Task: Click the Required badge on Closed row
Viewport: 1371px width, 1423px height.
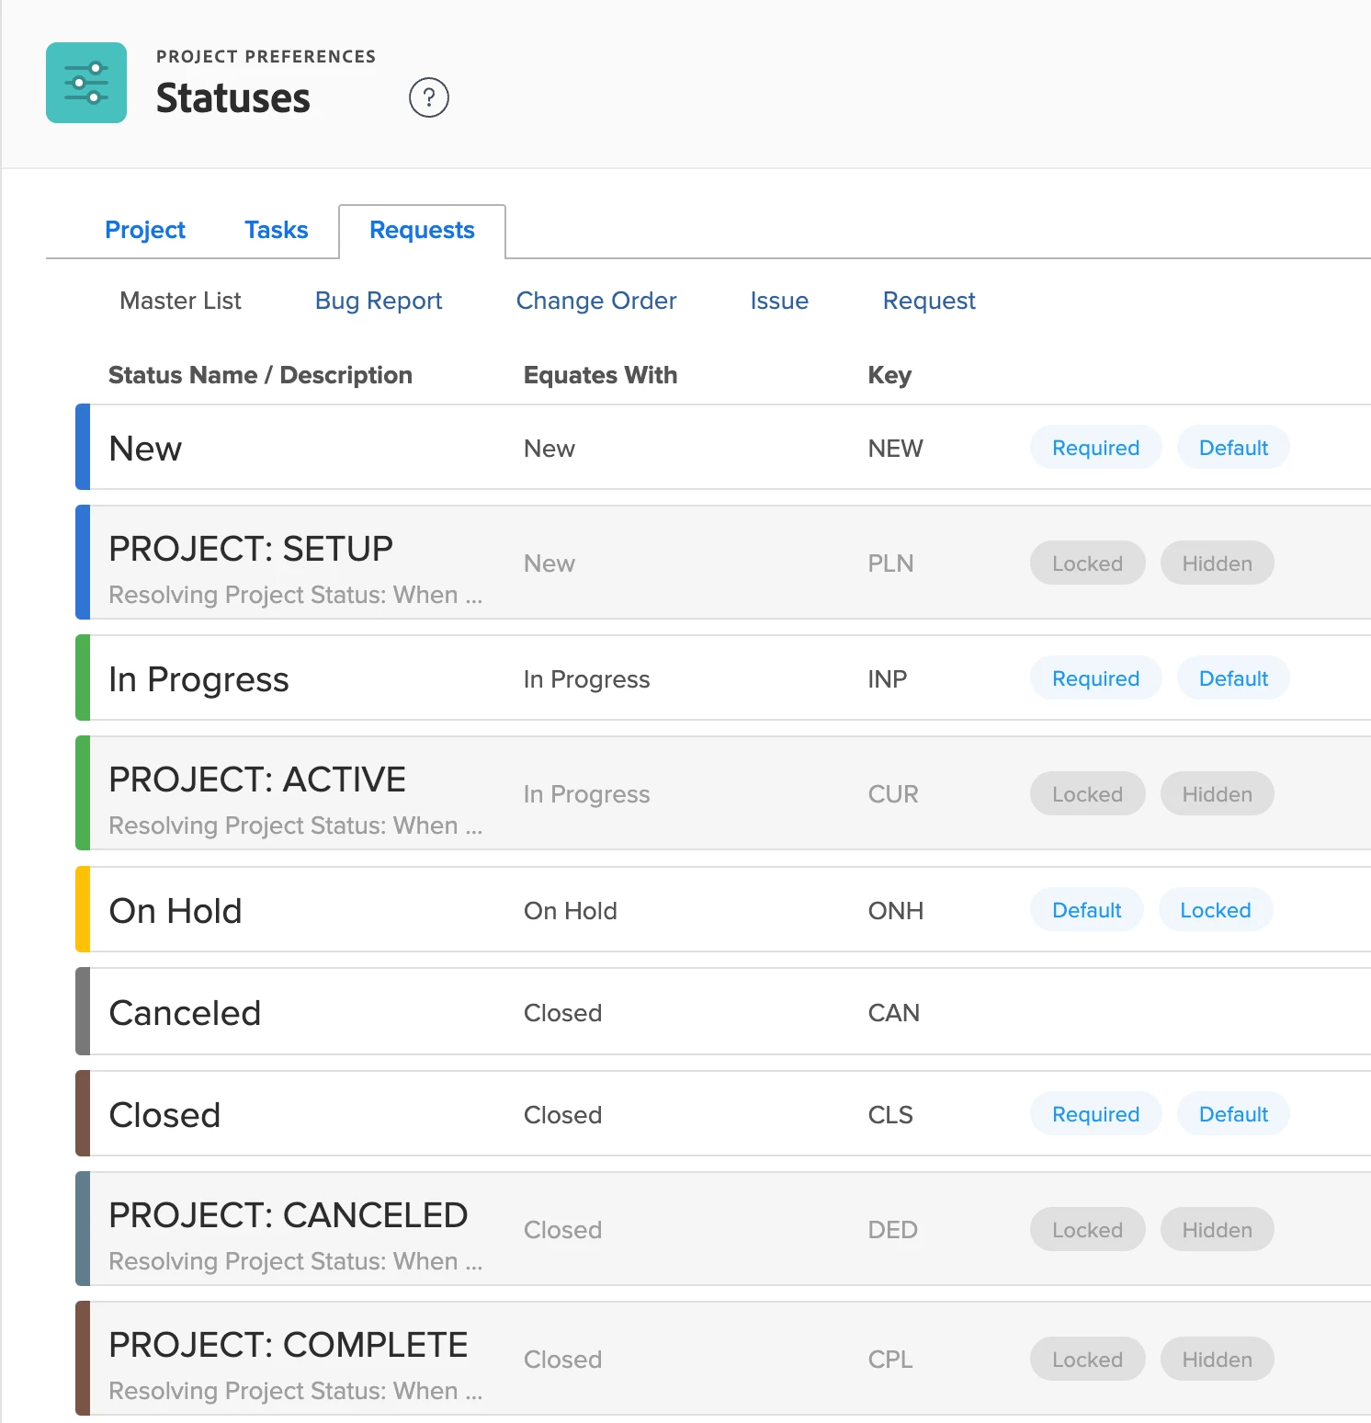Action: click(1095, 1114)
